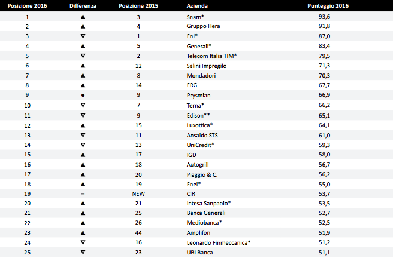Click the up arrow in Snam row
393x258 pixels.
(x=83, y=17)
